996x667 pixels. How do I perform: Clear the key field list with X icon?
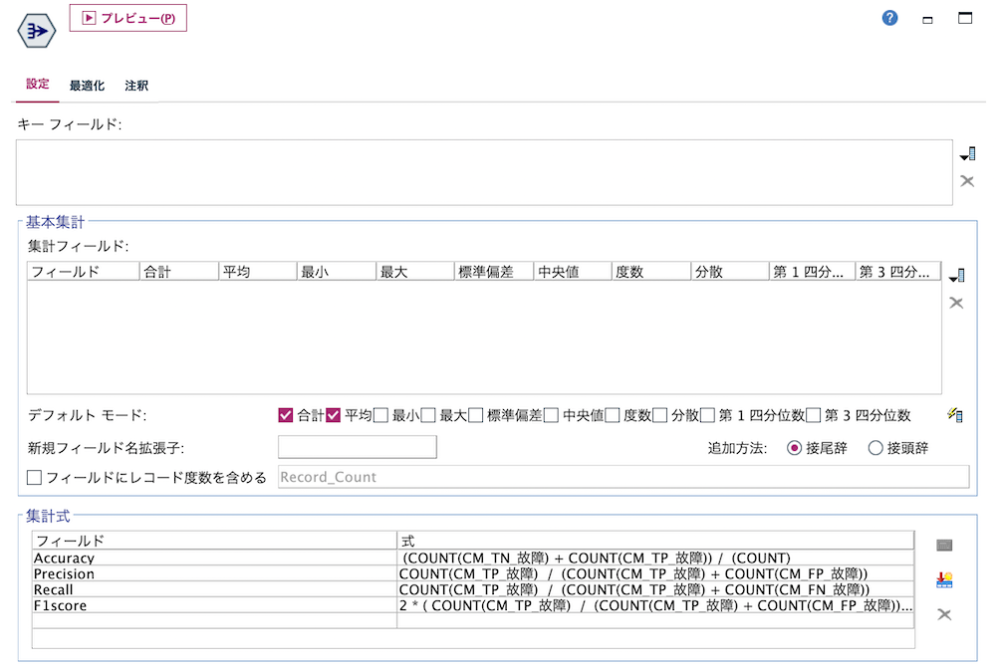point(966,180)
